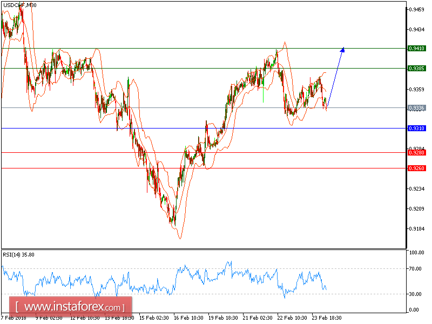
Task: Select the 0.9410 green price label
Action: point(417,49)
